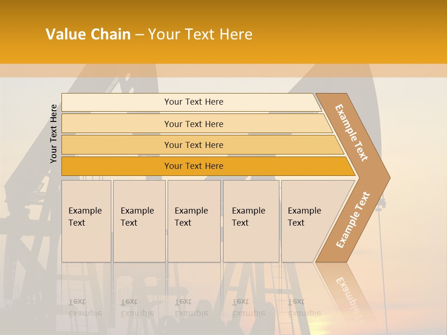Screen dimensions: 447x335
Task: Click the fifth "Example Text" box with slanted edge
Action: (x=306, y=221)
